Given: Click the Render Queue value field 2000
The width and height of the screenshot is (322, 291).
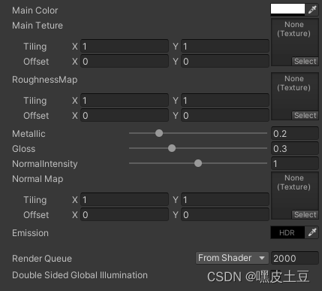Looking at the screenshot, I should coord(295,258).
